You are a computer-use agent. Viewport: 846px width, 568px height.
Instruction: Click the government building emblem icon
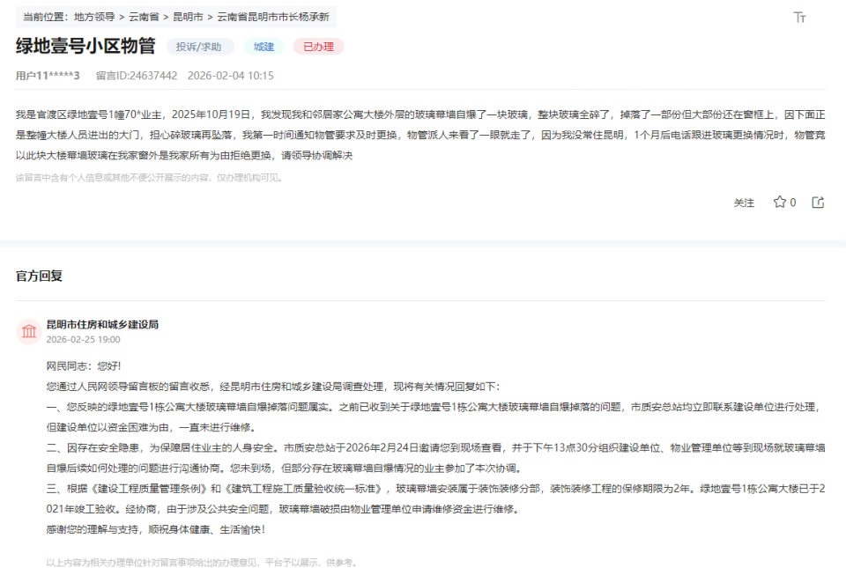tap(30, 329)
